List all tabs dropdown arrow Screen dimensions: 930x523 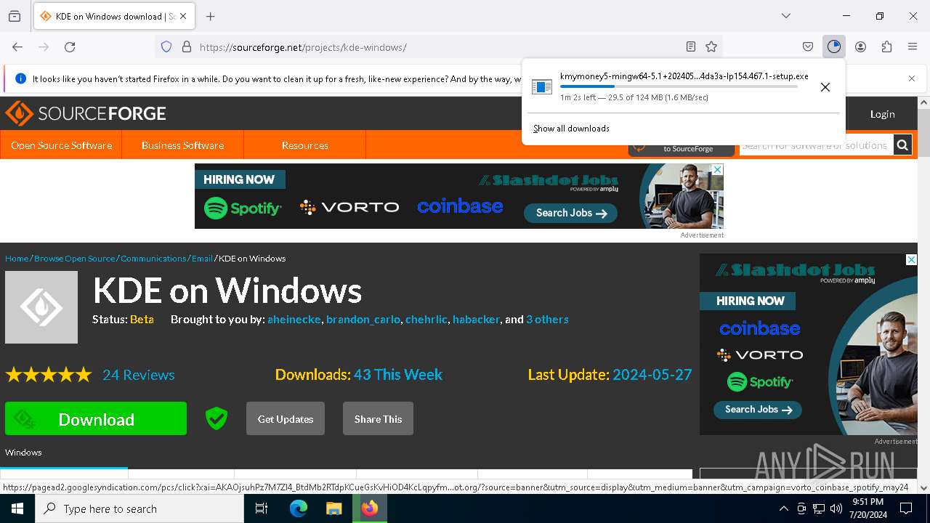[x=786, y=16]
